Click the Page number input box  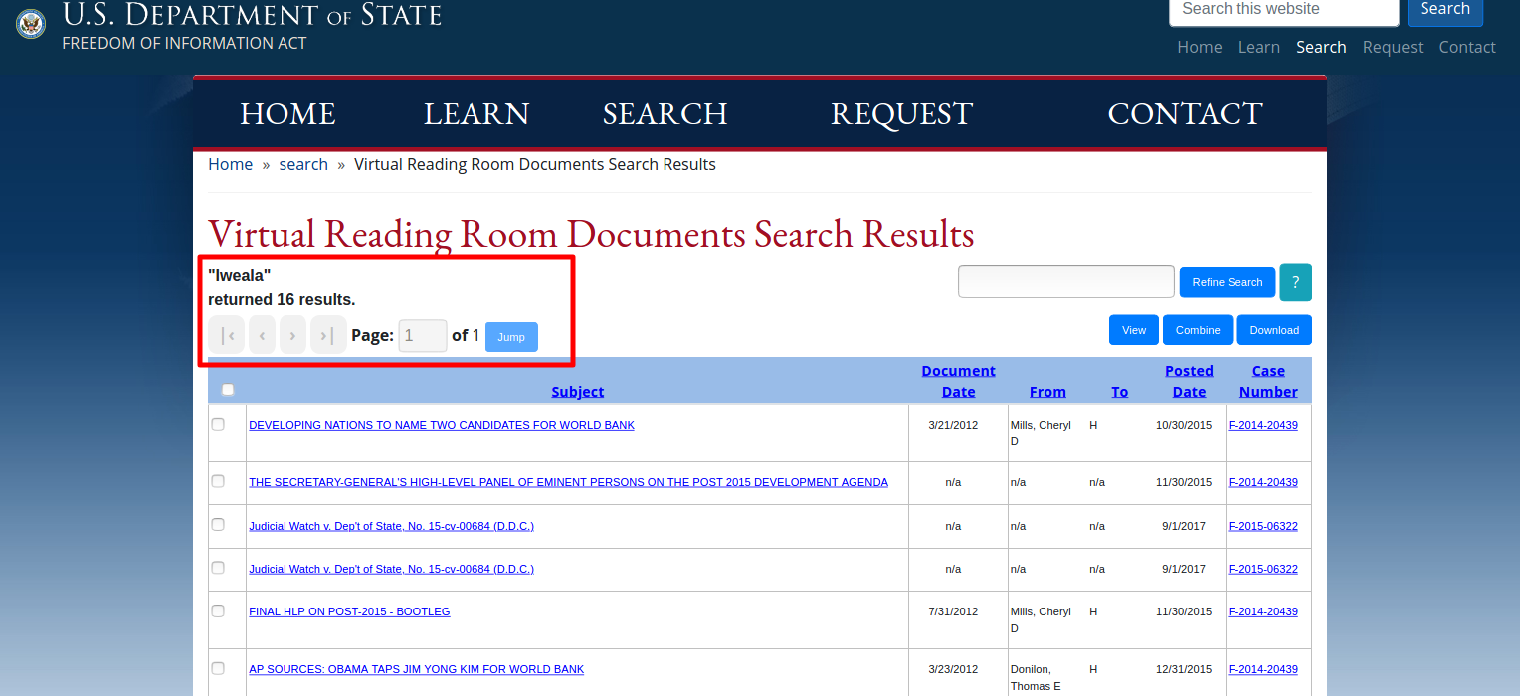click(423, 336)
